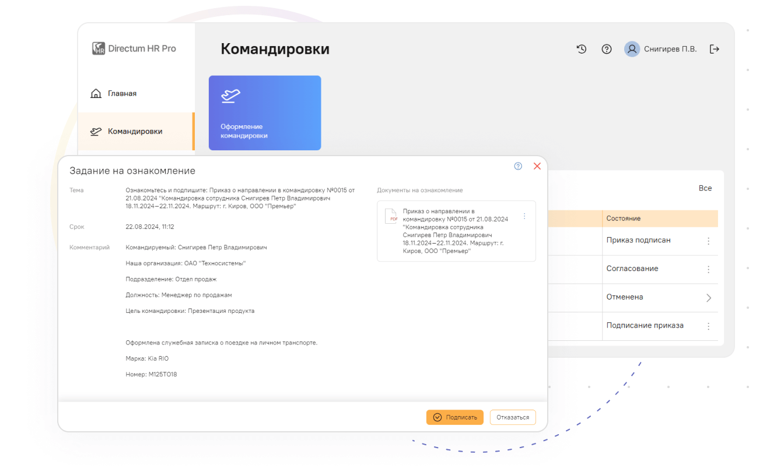
Task: Click the house icon next to Главная
Action: pyautogui.click(x=96, y=93)
